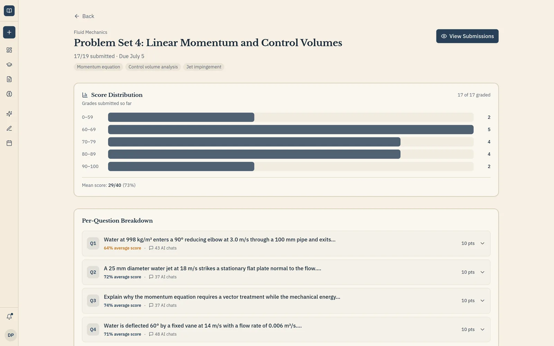Viewport: 554px width, 346px height.
Task: Open the DP user avatar
Action: (x=11, y=335)
